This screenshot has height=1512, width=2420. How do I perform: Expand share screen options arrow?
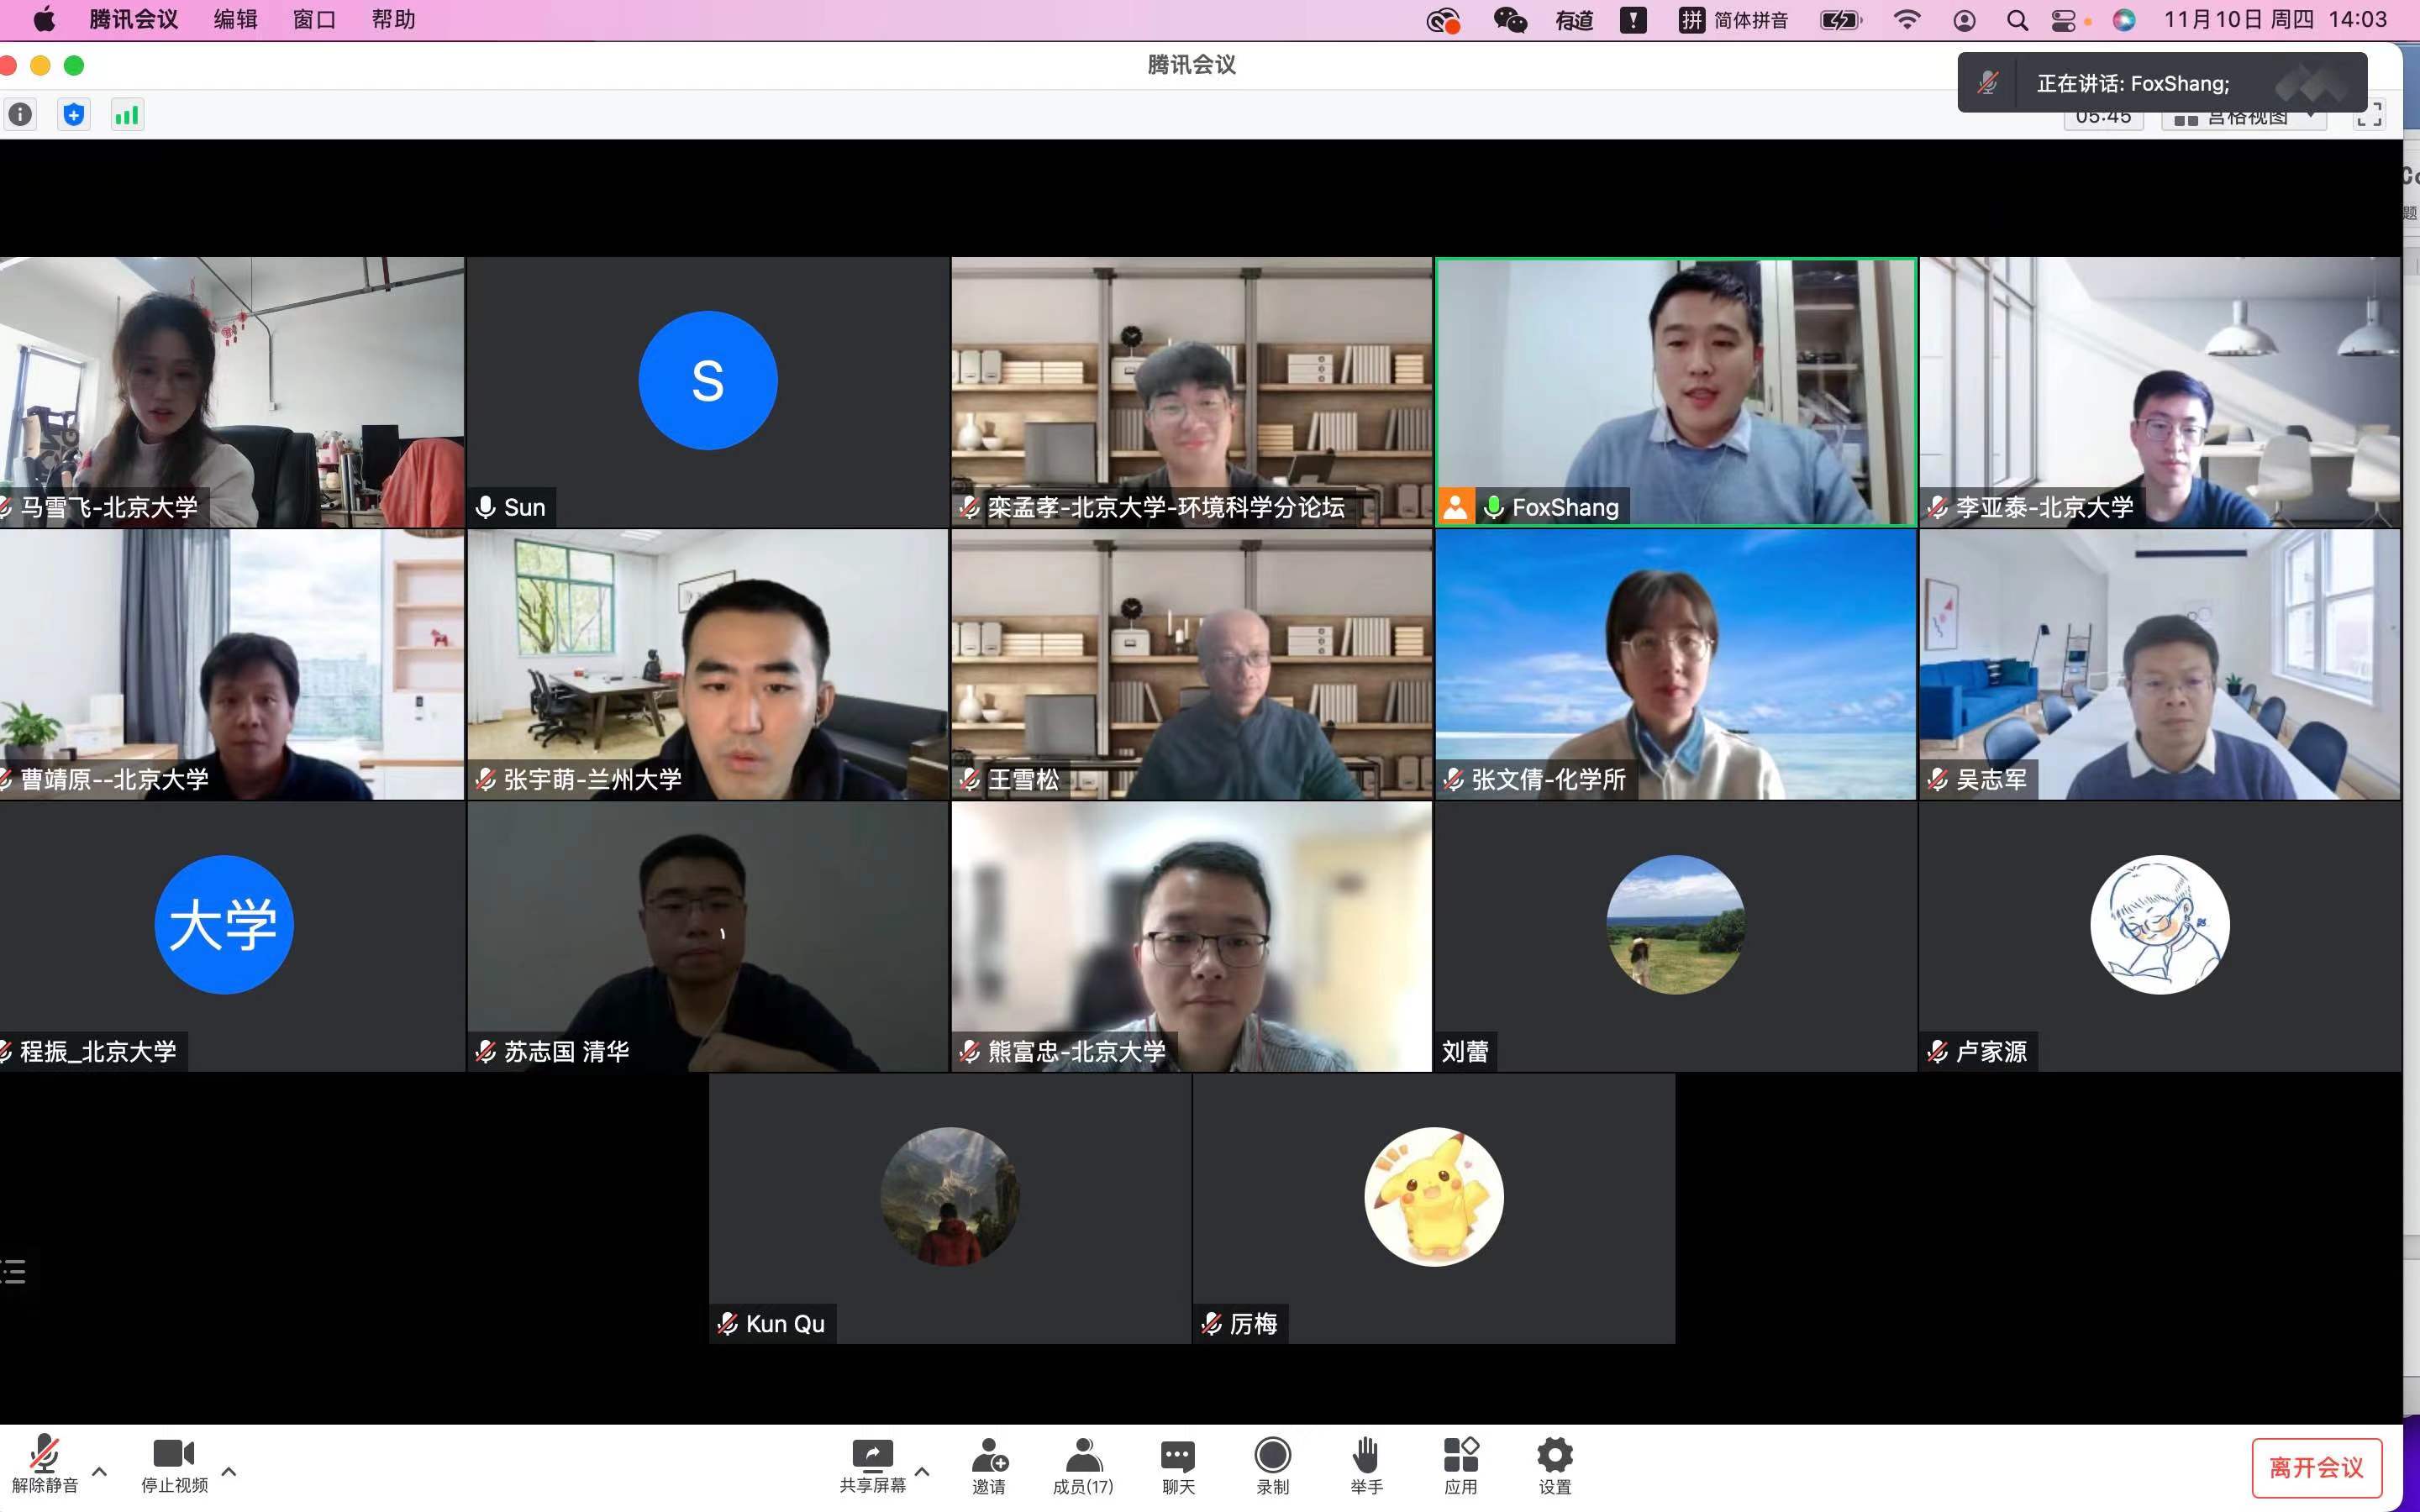pos(922,1471)
